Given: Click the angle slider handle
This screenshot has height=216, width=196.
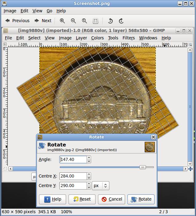Looking at the screenshot, I should [x=143, y=167].
